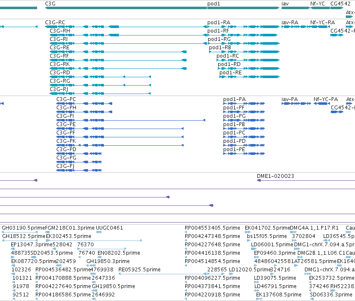355x301 pixels.
Task: Select protein C3G-PC
Action: click(x=66, y=99)
